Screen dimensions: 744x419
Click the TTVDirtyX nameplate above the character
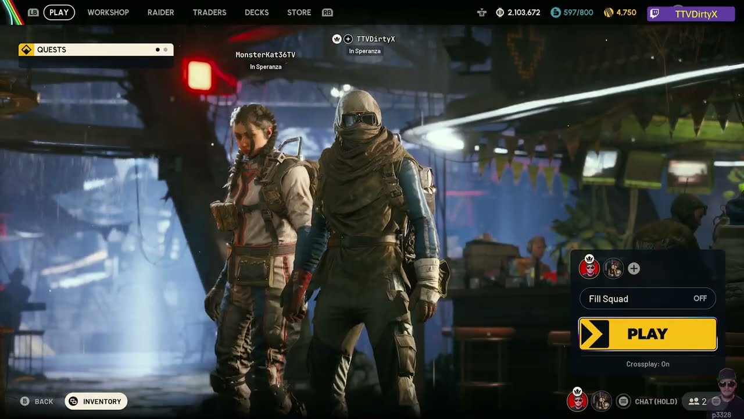point(375,39)
